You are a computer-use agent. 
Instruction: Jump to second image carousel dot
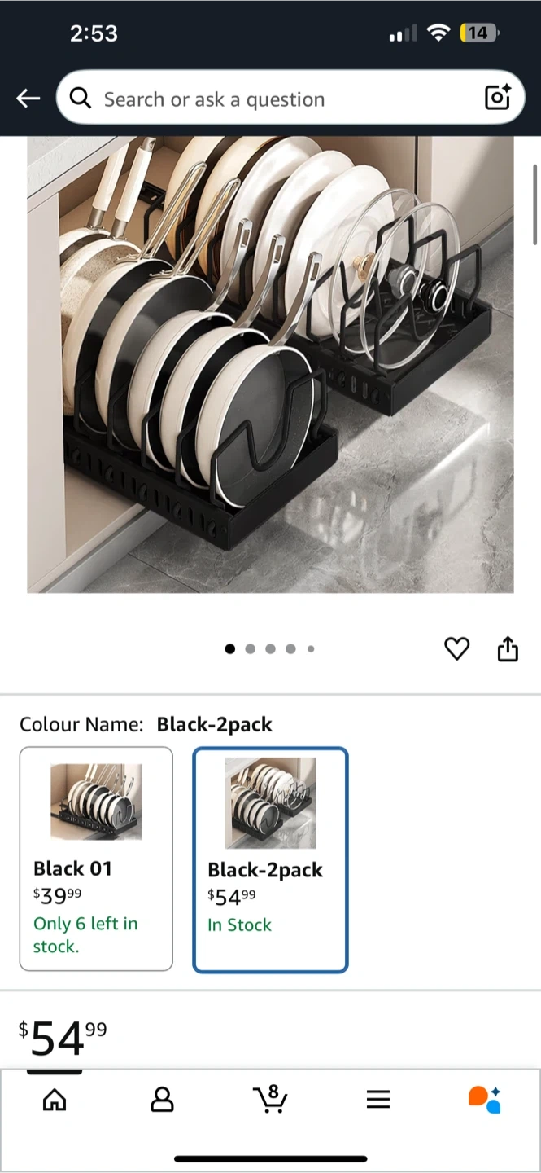coord(250,649)
